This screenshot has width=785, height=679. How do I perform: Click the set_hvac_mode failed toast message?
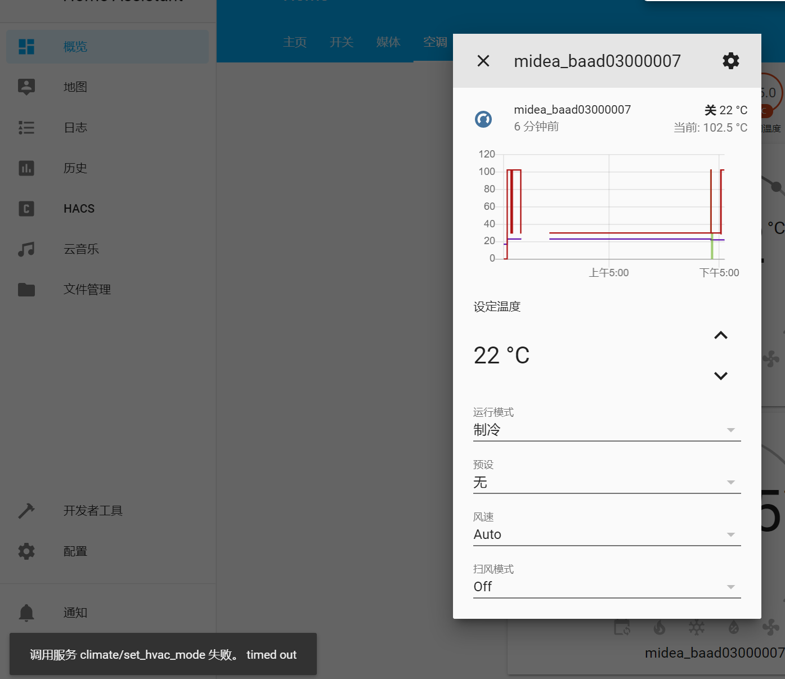[163, 654]
